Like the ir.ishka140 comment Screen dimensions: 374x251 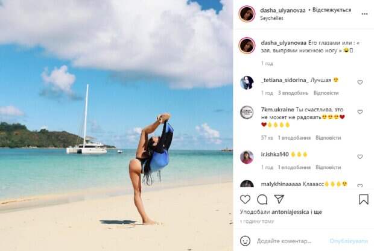[360, 156]
